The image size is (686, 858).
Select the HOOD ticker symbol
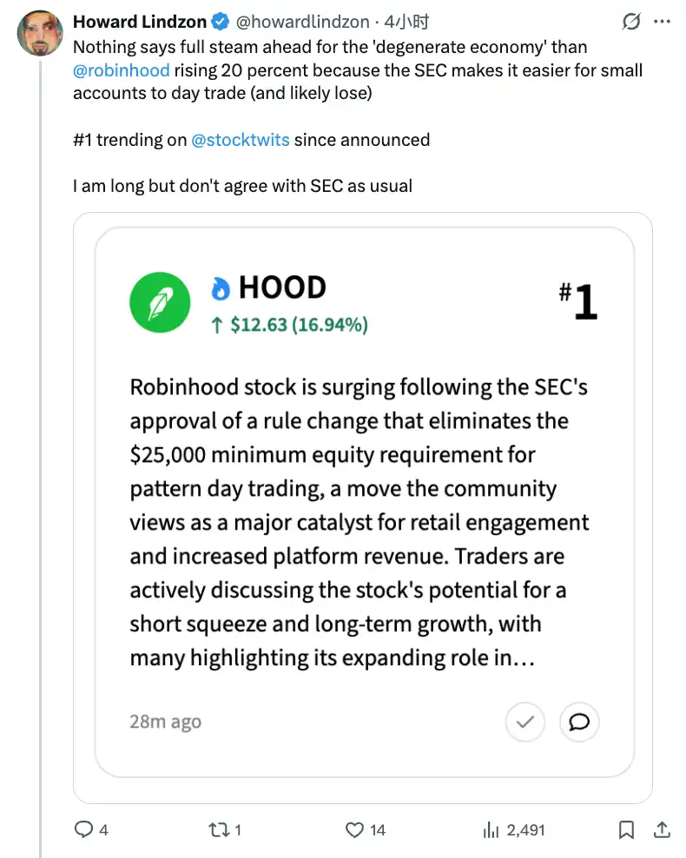pos(282,287)
